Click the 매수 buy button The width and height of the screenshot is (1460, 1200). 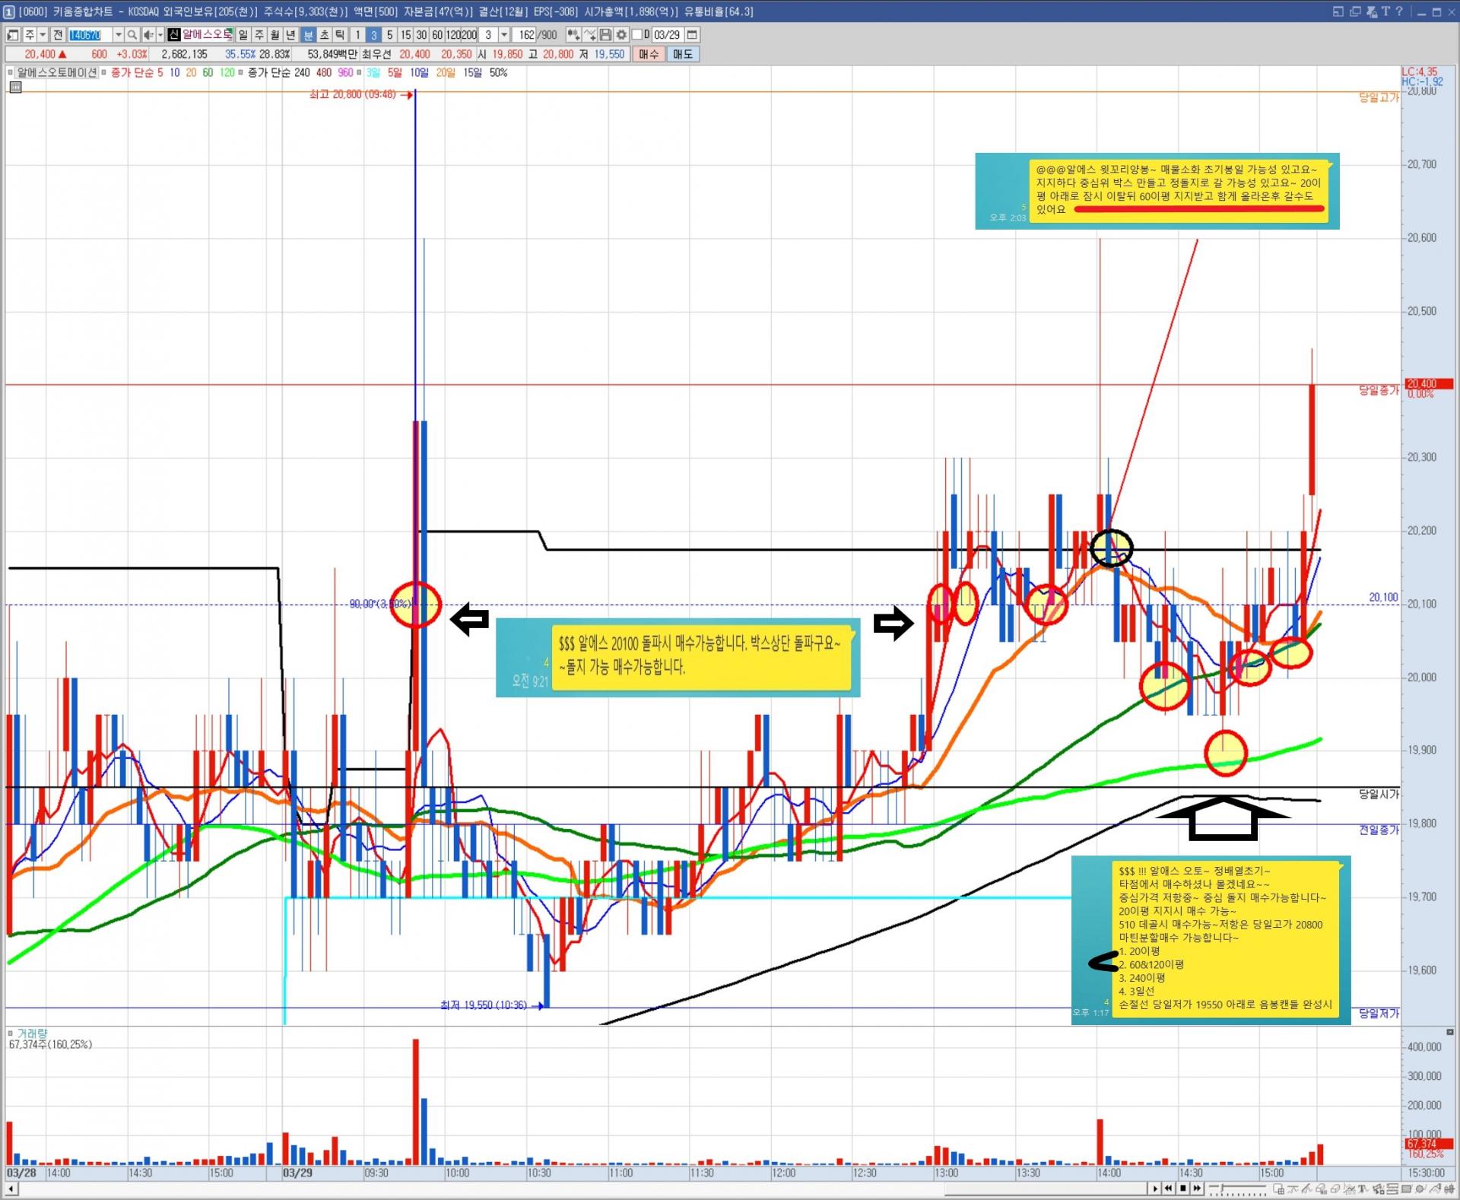649,54
